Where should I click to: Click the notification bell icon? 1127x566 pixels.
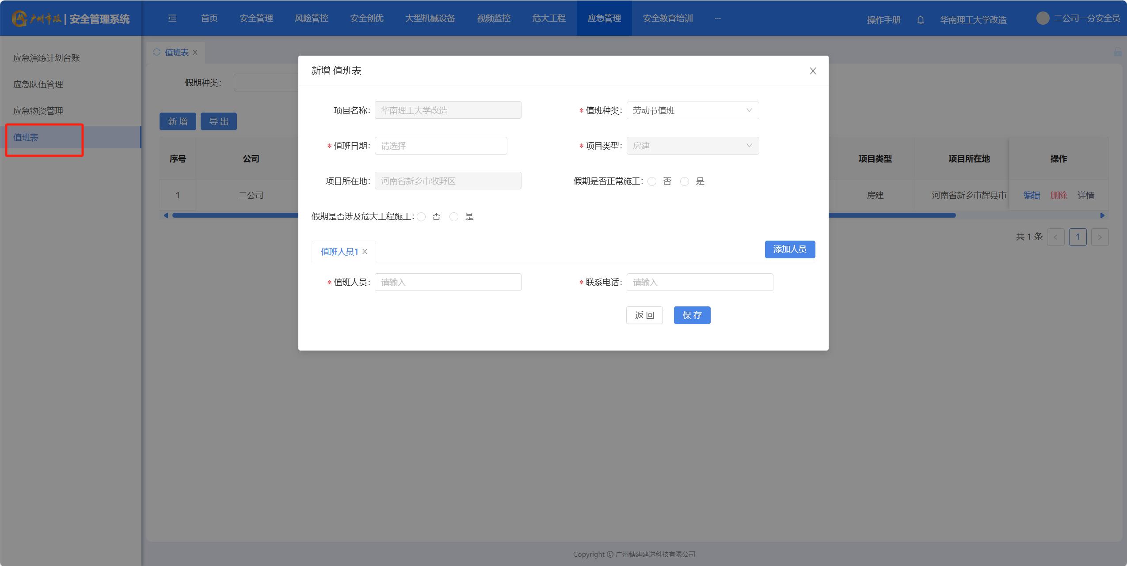pyautogui.click(x=920, y=20)
